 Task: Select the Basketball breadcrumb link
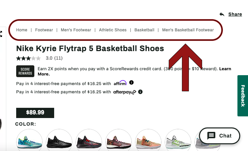coord(144,30)
